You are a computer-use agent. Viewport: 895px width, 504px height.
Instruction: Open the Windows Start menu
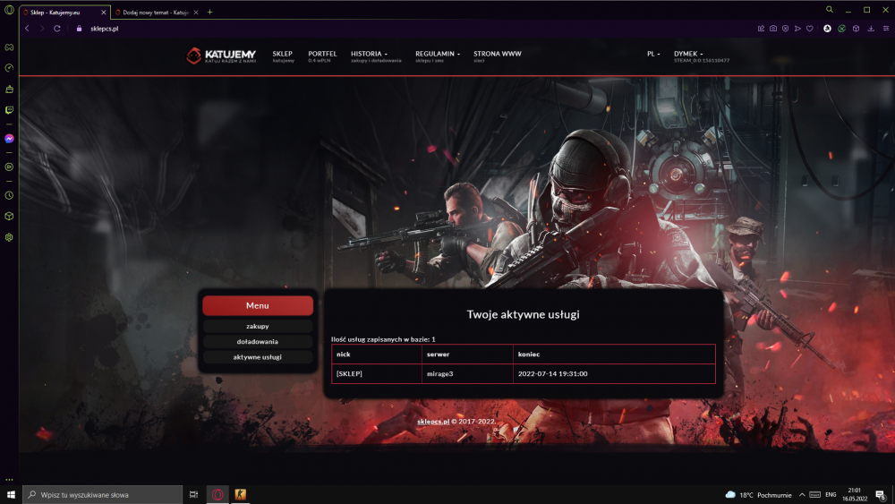(11, 495)
